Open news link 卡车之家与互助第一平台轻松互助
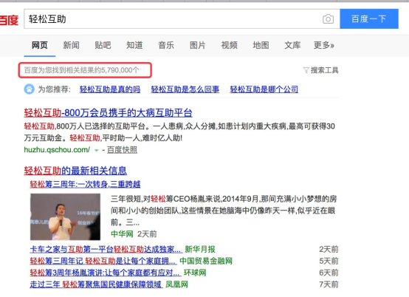 point(106,249)
